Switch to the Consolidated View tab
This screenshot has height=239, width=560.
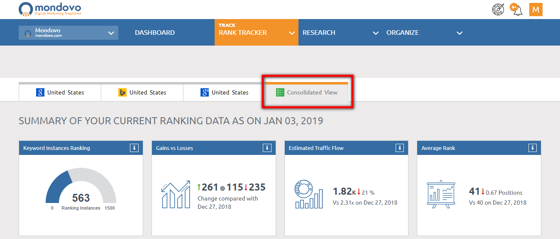pos(307,92)
